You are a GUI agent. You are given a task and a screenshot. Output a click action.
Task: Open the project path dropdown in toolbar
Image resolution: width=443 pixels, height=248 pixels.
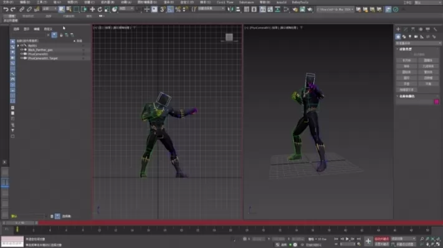tap(335, 9)
